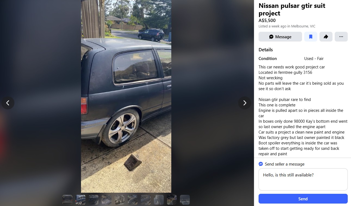Viewport: 351px width, 206px height.
Task: Select the third photo thumbnail
Action: click(94, 200)
